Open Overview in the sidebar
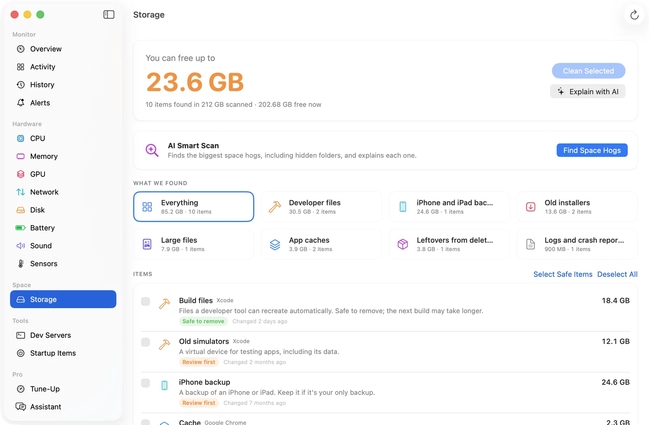Viewport: 649px width, 425px height. (63, 49)
